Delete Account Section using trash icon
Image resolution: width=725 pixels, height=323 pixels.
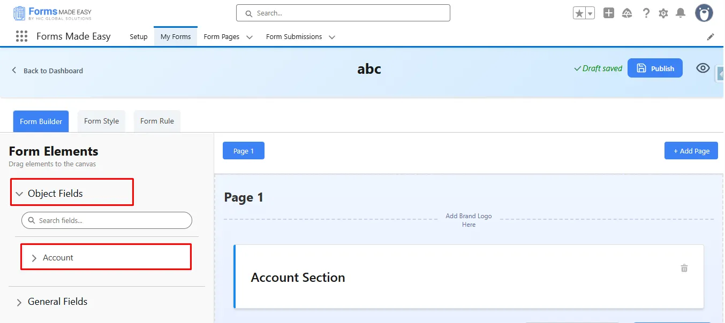click(684, 268)
